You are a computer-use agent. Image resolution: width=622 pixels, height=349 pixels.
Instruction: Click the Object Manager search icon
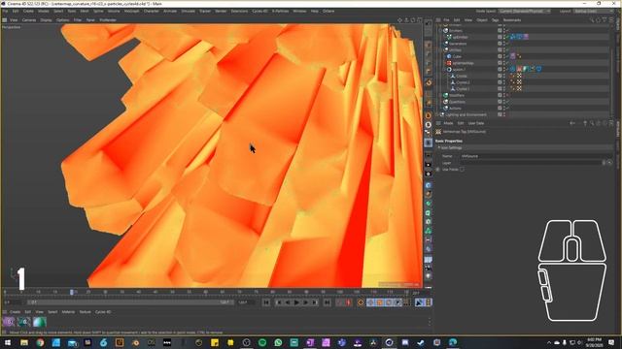(x=592, y=19)
